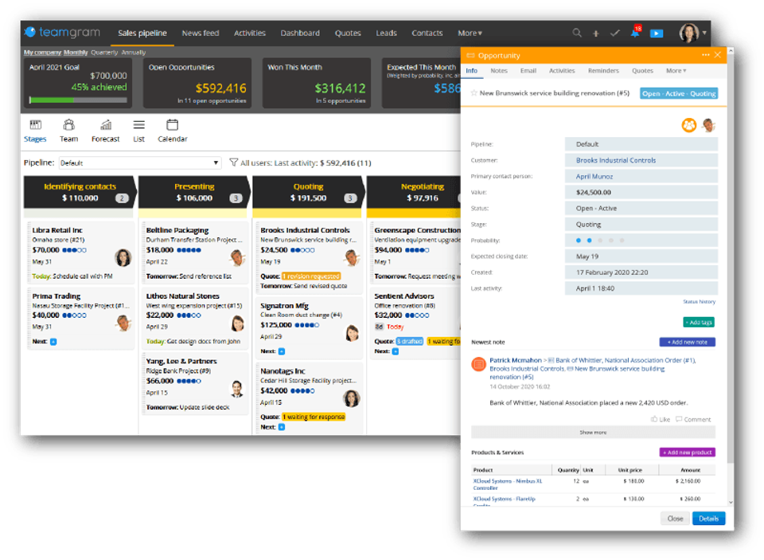764x560 pixels.
Task: Like the Bank of Whittier note
Action: (661, 419)
